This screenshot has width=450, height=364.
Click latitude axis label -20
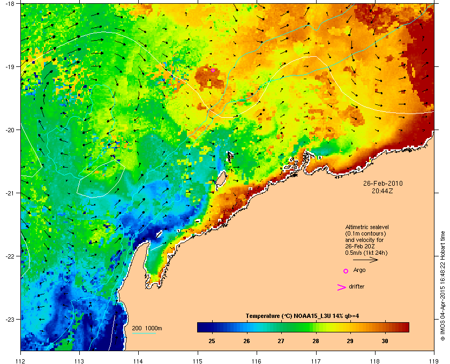tap(10, 130)
